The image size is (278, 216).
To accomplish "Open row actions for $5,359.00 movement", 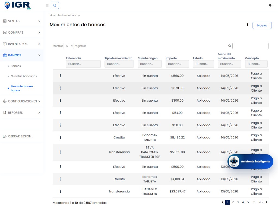I will (60, 152).
